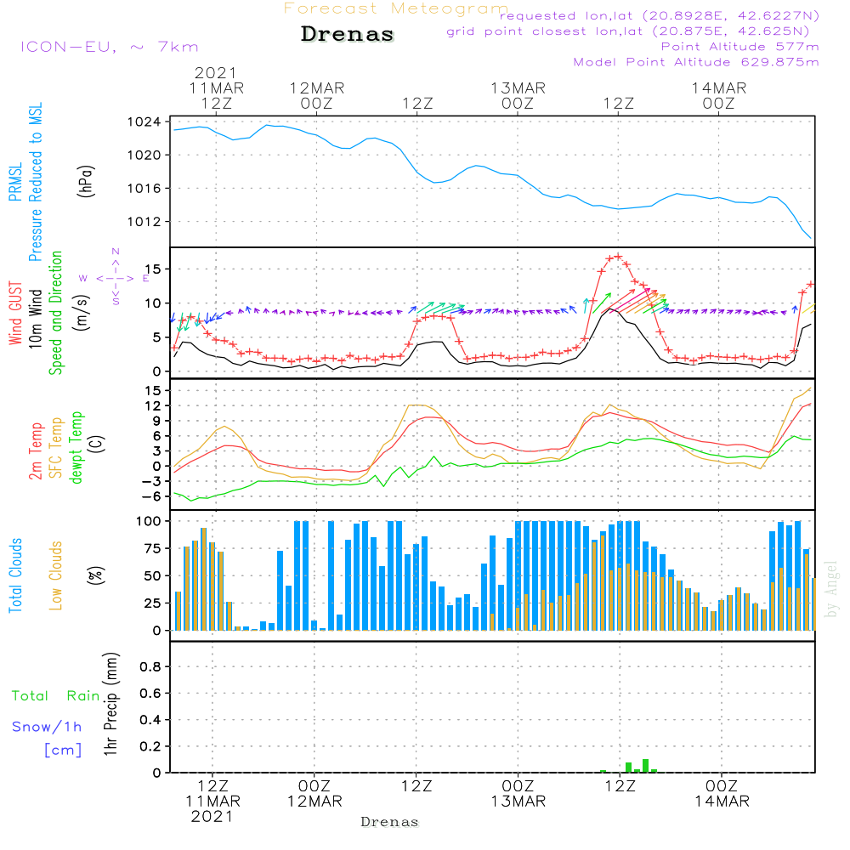Click the wind direction compass rose
Image resolution: width=850 pixels, height=850 pixels.
click(x=115, y=277)
